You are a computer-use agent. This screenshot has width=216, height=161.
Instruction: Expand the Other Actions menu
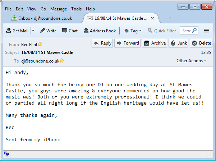(191, 61)
